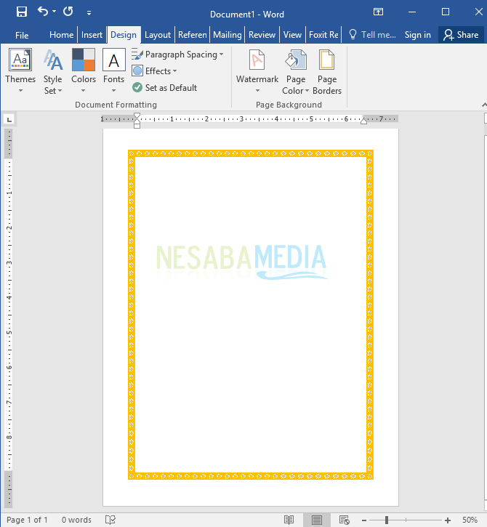Switch to the Home tab
The width and height of the screenshot is (487, 527).
[61, 35]
